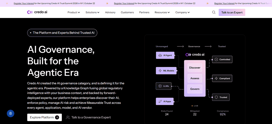Click the first Register Your Interest link

[x=24, y=3]
